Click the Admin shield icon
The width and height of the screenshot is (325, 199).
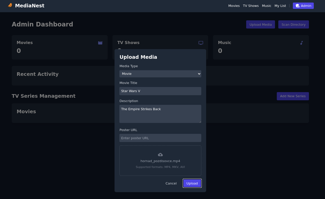coord(297,6)
